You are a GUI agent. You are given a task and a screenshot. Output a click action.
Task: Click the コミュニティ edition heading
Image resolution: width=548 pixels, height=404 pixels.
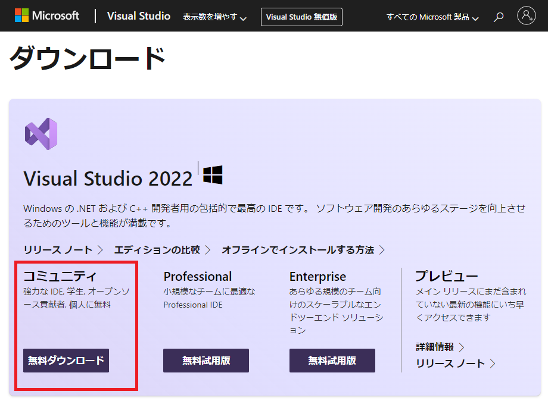(60, 276)
